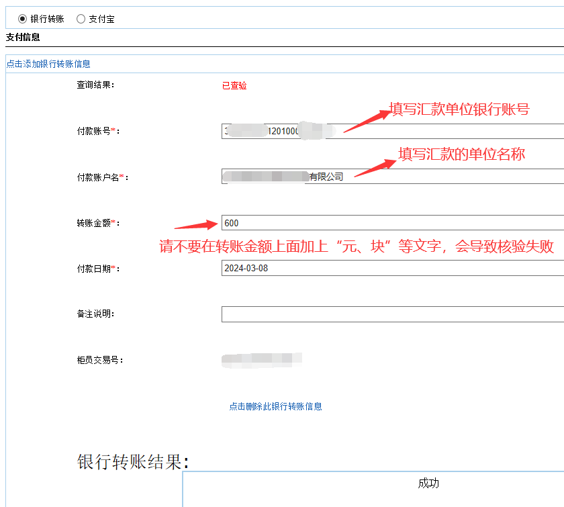The image size is (564, 507).
Task: Click the red arrow pointing at 付款账号 field
Action: click(366, 121)
